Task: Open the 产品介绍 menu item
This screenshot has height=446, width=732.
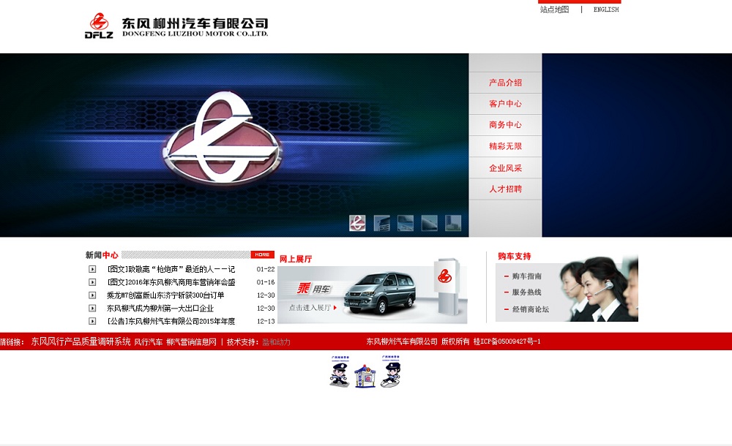Action: 505,83
